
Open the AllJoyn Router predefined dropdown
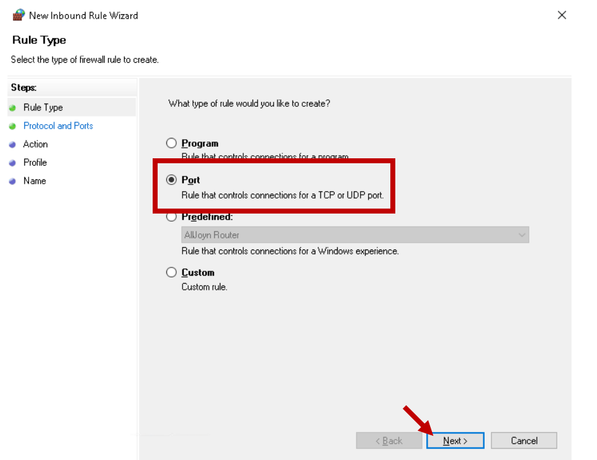(x=355, y=235)
